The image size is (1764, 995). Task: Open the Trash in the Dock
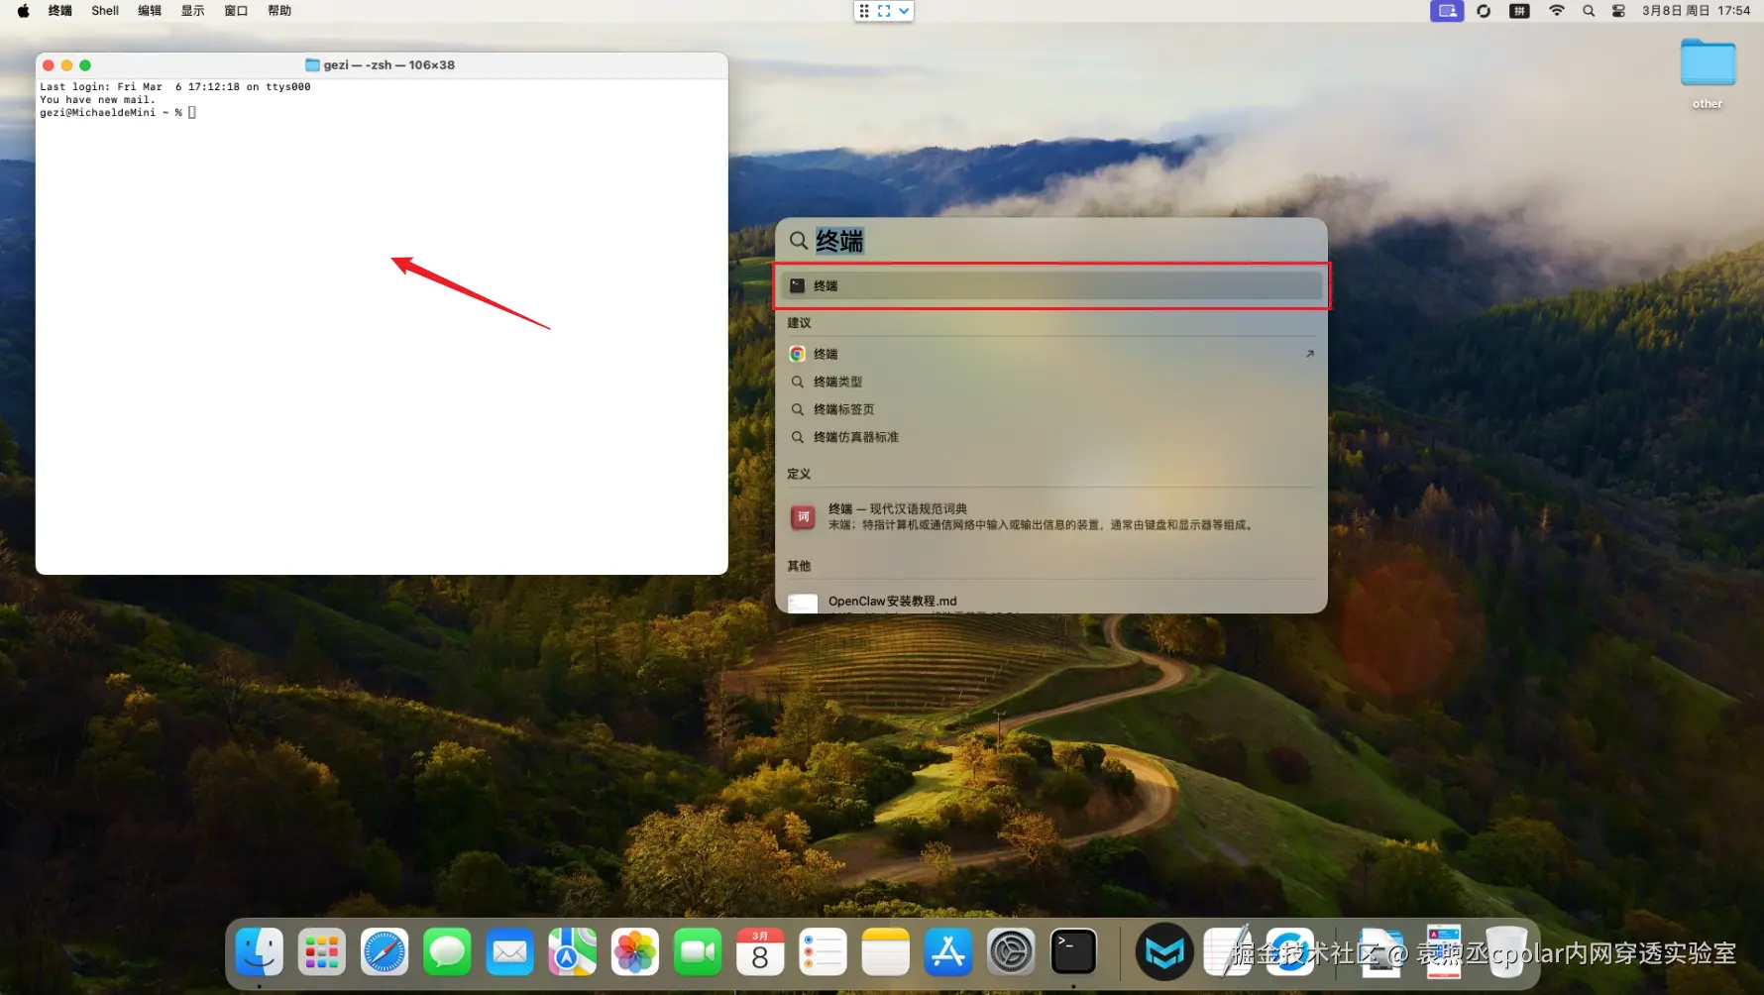point(1505,952)
